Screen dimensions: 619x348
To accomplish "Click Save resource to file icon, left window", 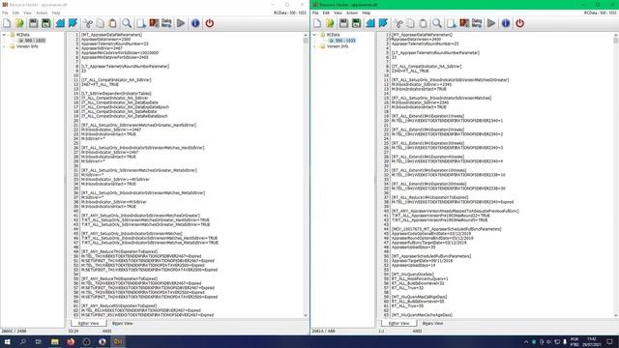I will click(74, 23).
